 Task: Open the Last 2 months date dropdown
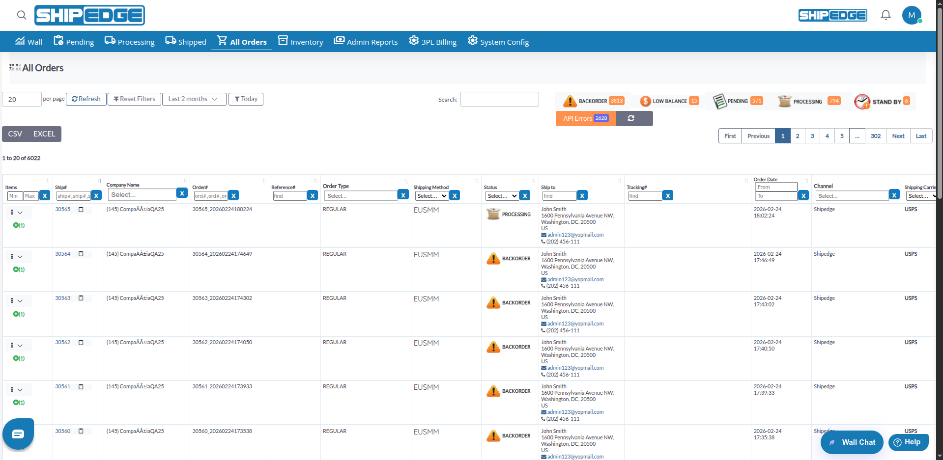pyautogui.click(x=194, y=99)
